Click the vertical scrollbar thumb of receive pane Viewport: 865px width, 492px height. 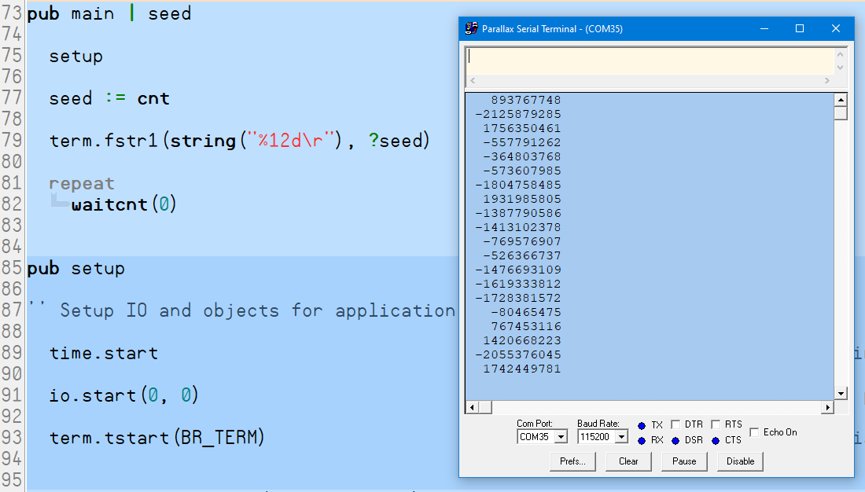(x=841, y=113)
